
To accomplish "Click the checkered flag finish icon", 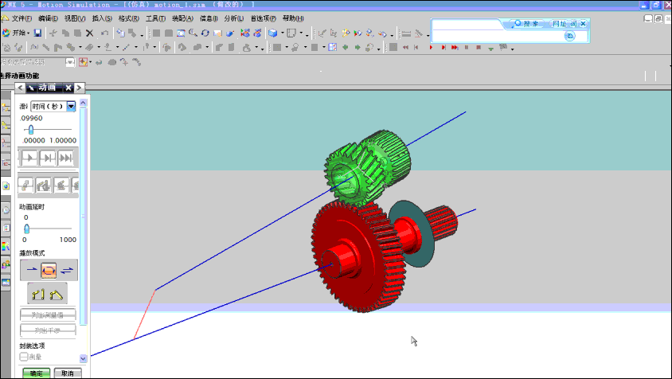I will pyautogui.click(x=503, y=47).
